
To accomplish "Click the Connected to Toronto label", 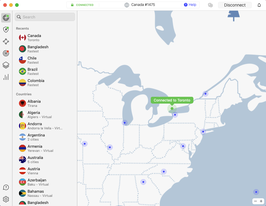I will (x=172, y=100).
